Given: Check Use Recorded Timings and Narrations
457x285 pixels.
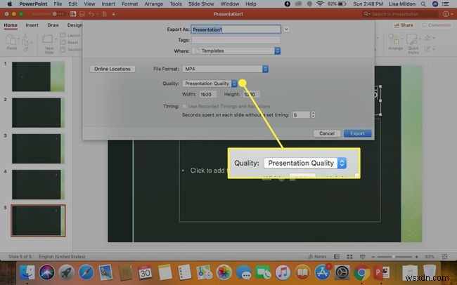Looking at the screenshot, I should [x=184, y=106].
